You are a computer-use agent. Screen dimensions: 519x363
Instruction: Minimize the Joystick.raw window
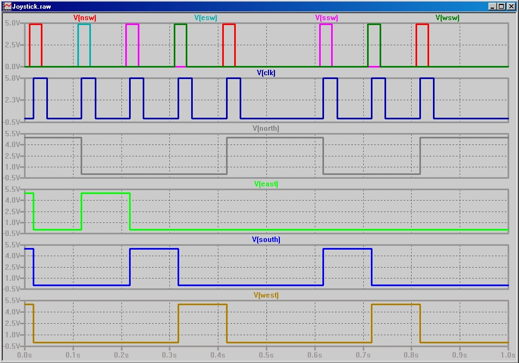click(x=492, y=7)
